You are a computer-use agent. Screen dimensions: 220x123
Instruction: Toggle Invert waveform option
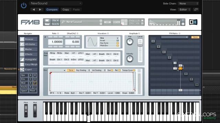tap(118, 40)
